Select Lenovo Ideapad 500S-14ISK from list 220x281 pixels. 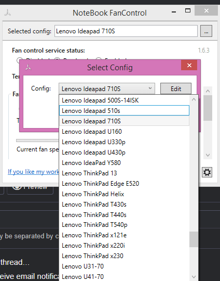point(124,100)
